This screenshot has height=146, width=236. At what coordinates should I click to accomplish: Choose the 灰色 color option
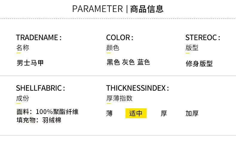coord(128,63)
